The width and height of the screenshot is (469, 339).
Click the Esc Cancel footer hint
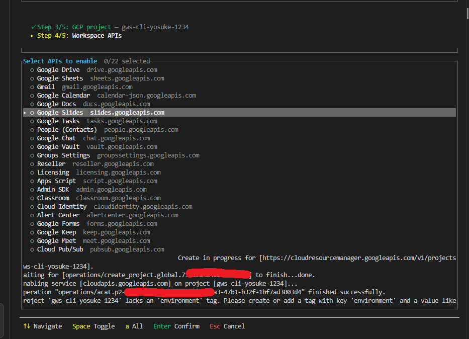[227, 326]
